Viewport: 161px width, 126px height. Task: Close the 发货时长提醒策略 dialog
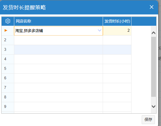coord(151,7)
